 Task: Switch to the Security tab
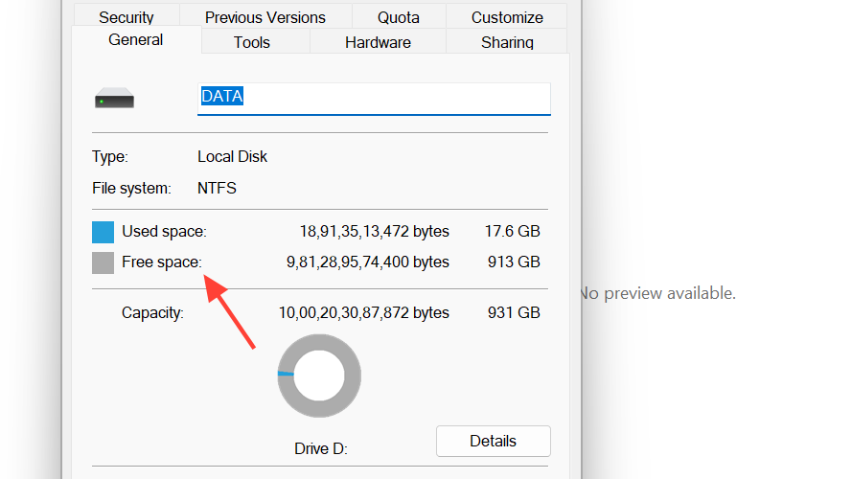coord(127,17)
